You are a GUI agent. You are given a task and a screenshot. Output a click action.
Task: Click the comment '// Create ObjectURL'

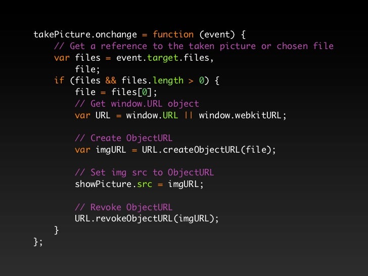(x=124, y=138)
